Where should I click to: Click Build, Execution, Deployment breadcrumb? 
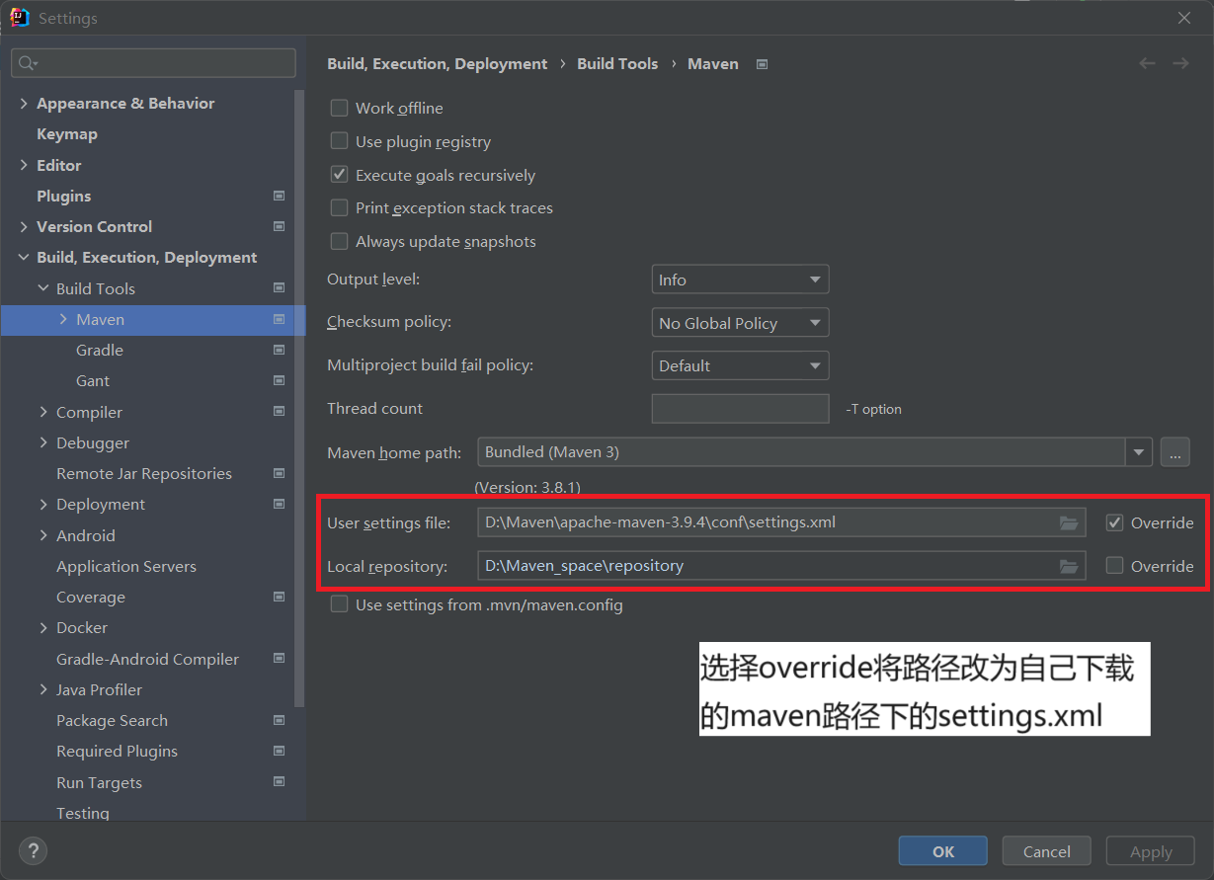click(x=438, y=63)
